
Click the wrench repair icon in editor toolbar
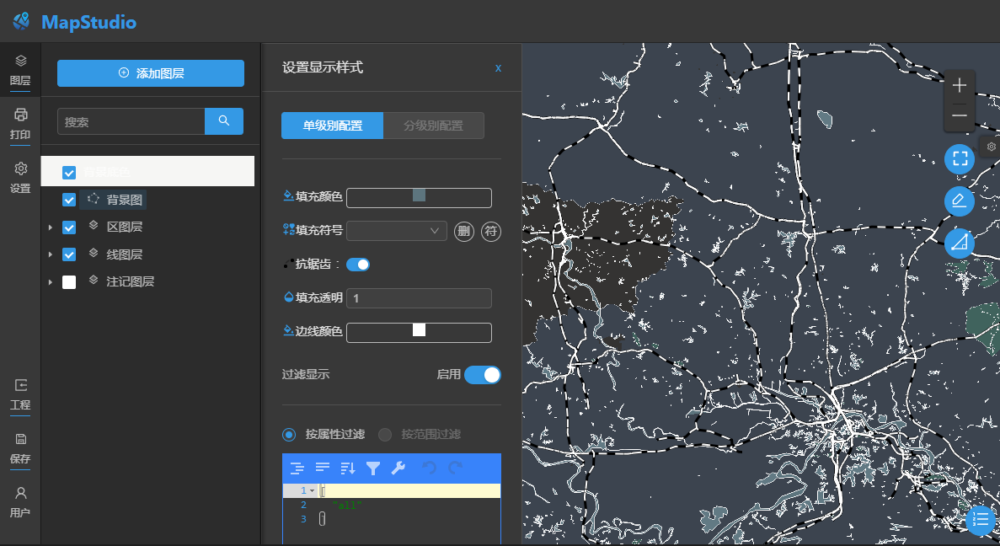pos(398,468)
